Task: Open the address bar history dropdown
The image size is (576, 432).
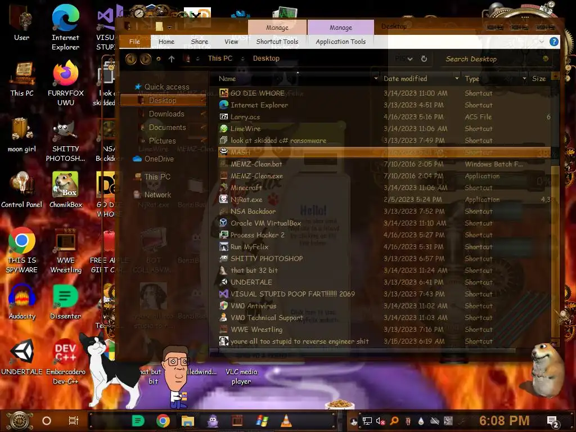Action: [410, 58]
